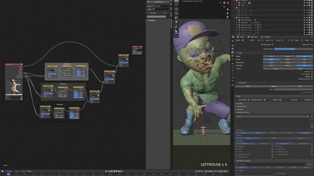Switch to Strokes line style tab
This screenshot has width=314, height=176.
click(241, 167)
